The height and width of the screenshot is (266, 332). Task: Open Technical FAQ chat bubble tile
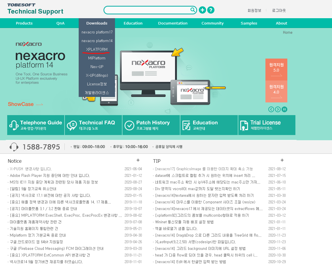coord(93,125)
